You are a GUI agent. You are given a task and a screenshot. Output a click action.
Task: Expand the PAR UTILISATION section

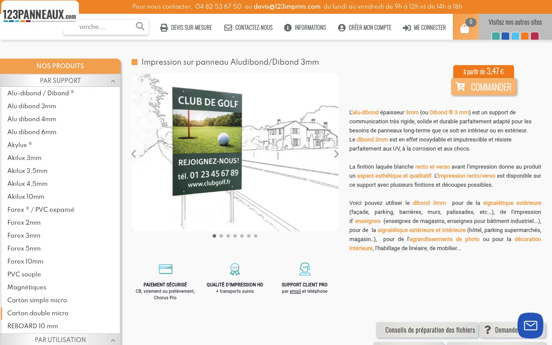(x=113, y=340)
